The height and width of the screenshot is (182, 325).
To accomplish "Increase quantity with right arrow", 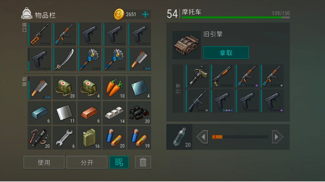I will pyautogui.click(x=277, y=137).
